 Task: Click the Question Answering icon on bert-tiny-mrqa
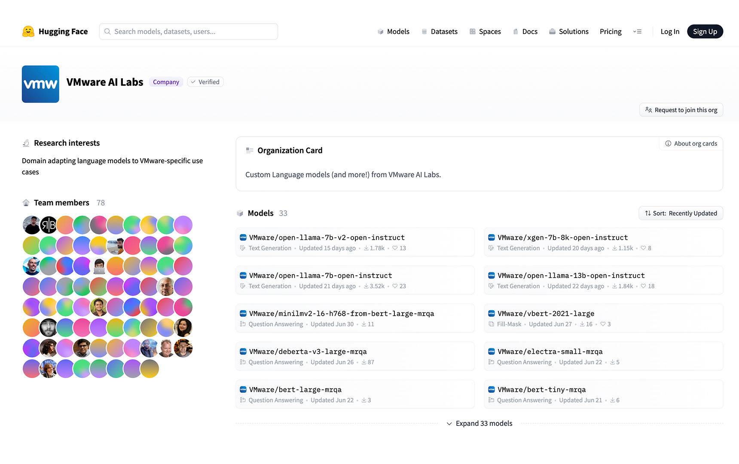pyautogui.click(x=491, y=400)
